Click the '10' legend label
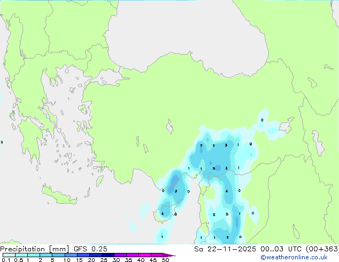 pyautogui.click(x=67, y=260)
